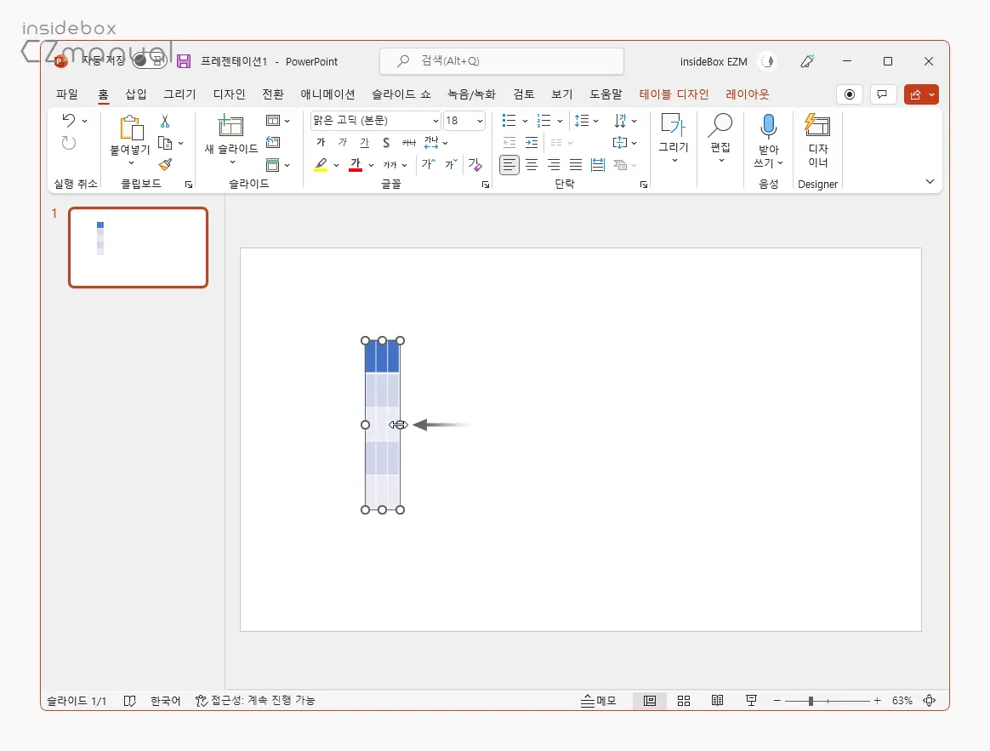This screenshot has width=990, height=751.
Task: Open the 삽입 (Insert) tab
Action: [x=136, y=94]
